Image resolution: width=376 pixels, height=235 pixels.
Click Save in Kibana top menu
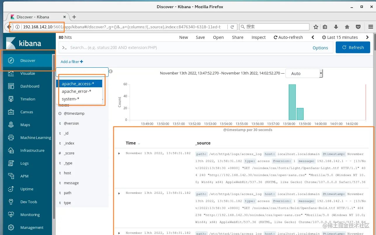tap(200, 37)
